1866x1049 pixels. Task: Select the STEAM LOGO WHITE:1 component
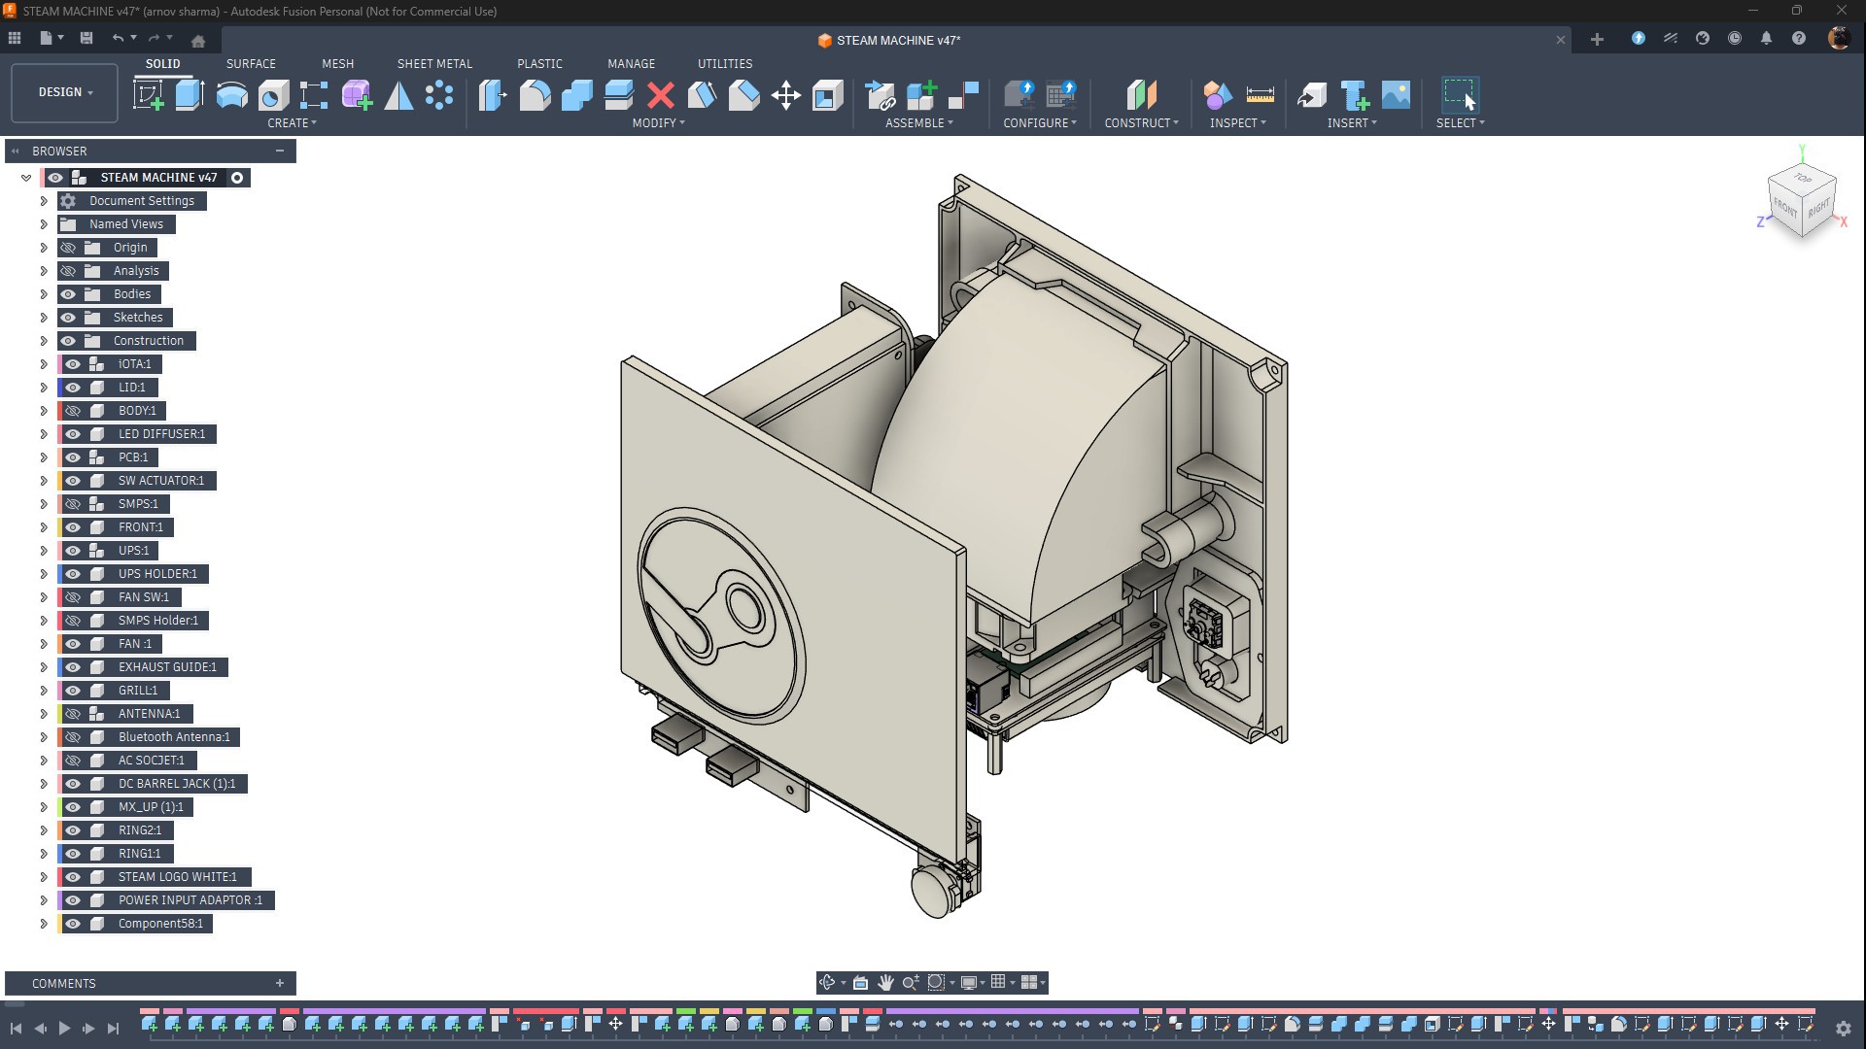177,877
